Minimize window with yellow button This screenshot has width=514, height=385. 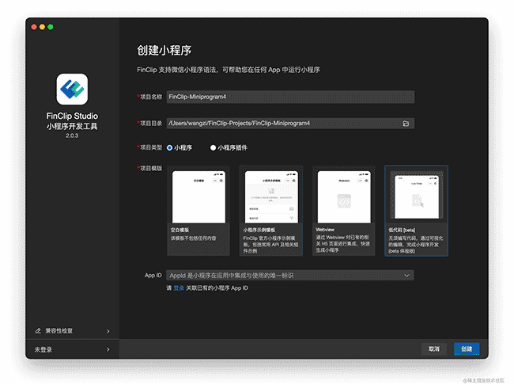[42, 27]
